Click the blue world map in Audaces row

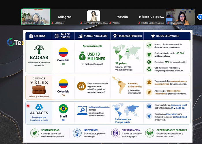[x=126, y=111]
